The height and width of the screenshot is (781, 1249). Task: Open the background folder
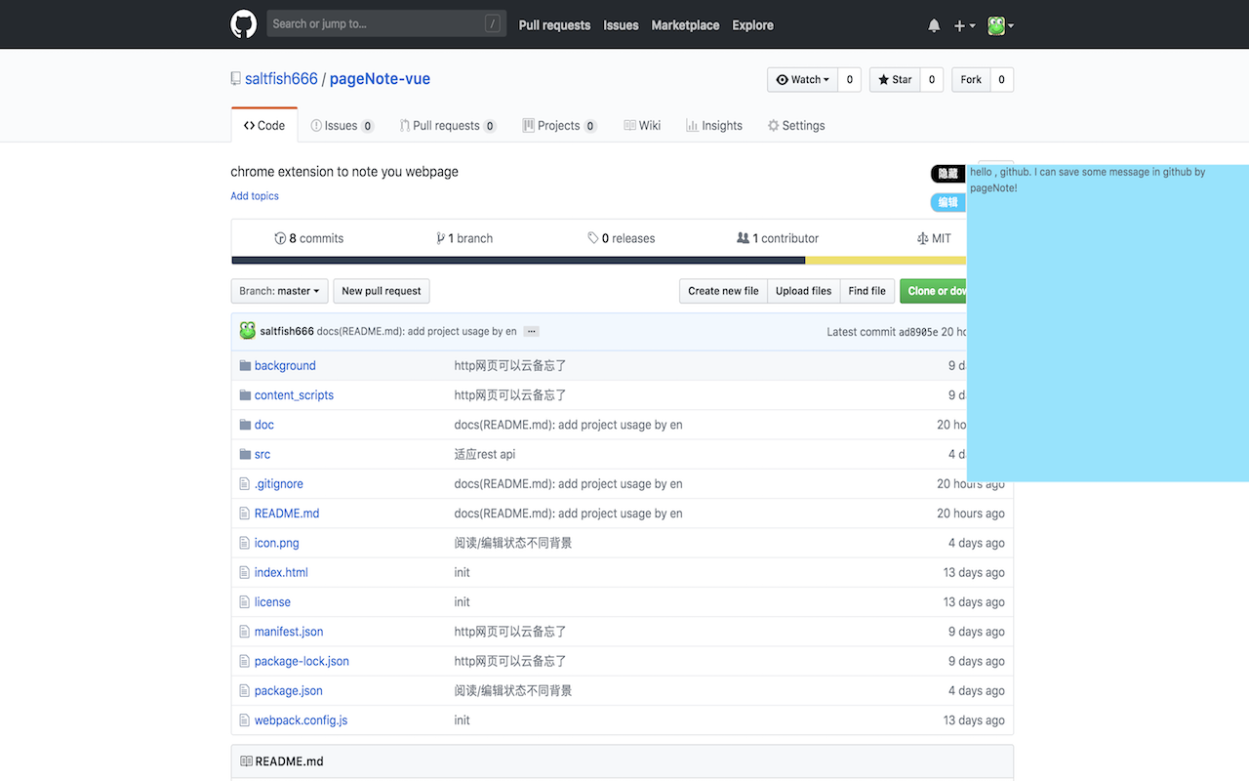click(x=285, y=366)
